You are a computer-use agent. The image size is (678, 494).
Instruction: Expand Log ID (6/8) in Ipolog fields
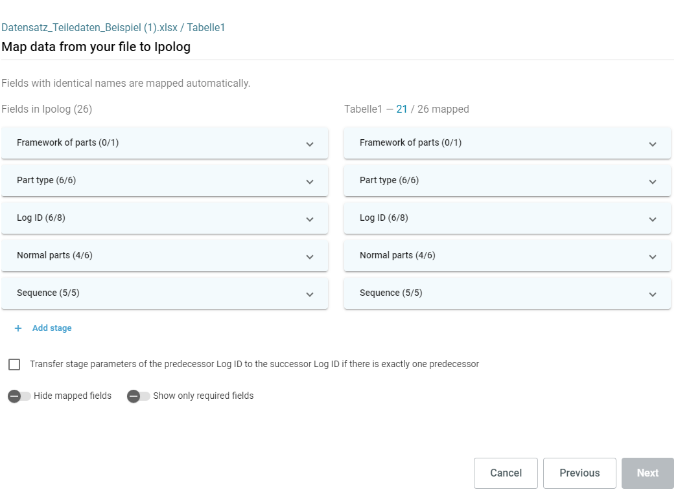[x=165, y=218]
